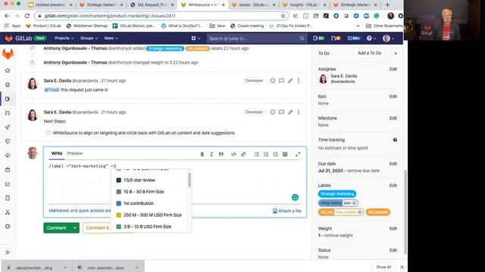Open the project home sidebar icon
The height and width of the screenshot is (272, 485).
8,70
